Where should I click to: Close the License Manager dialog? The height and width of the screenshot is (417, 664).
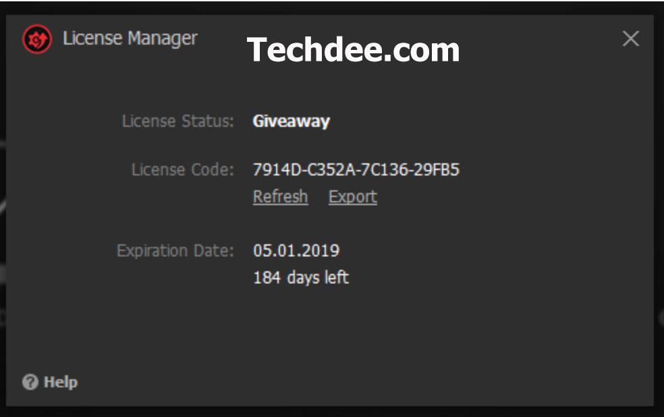tap(630, 38)
